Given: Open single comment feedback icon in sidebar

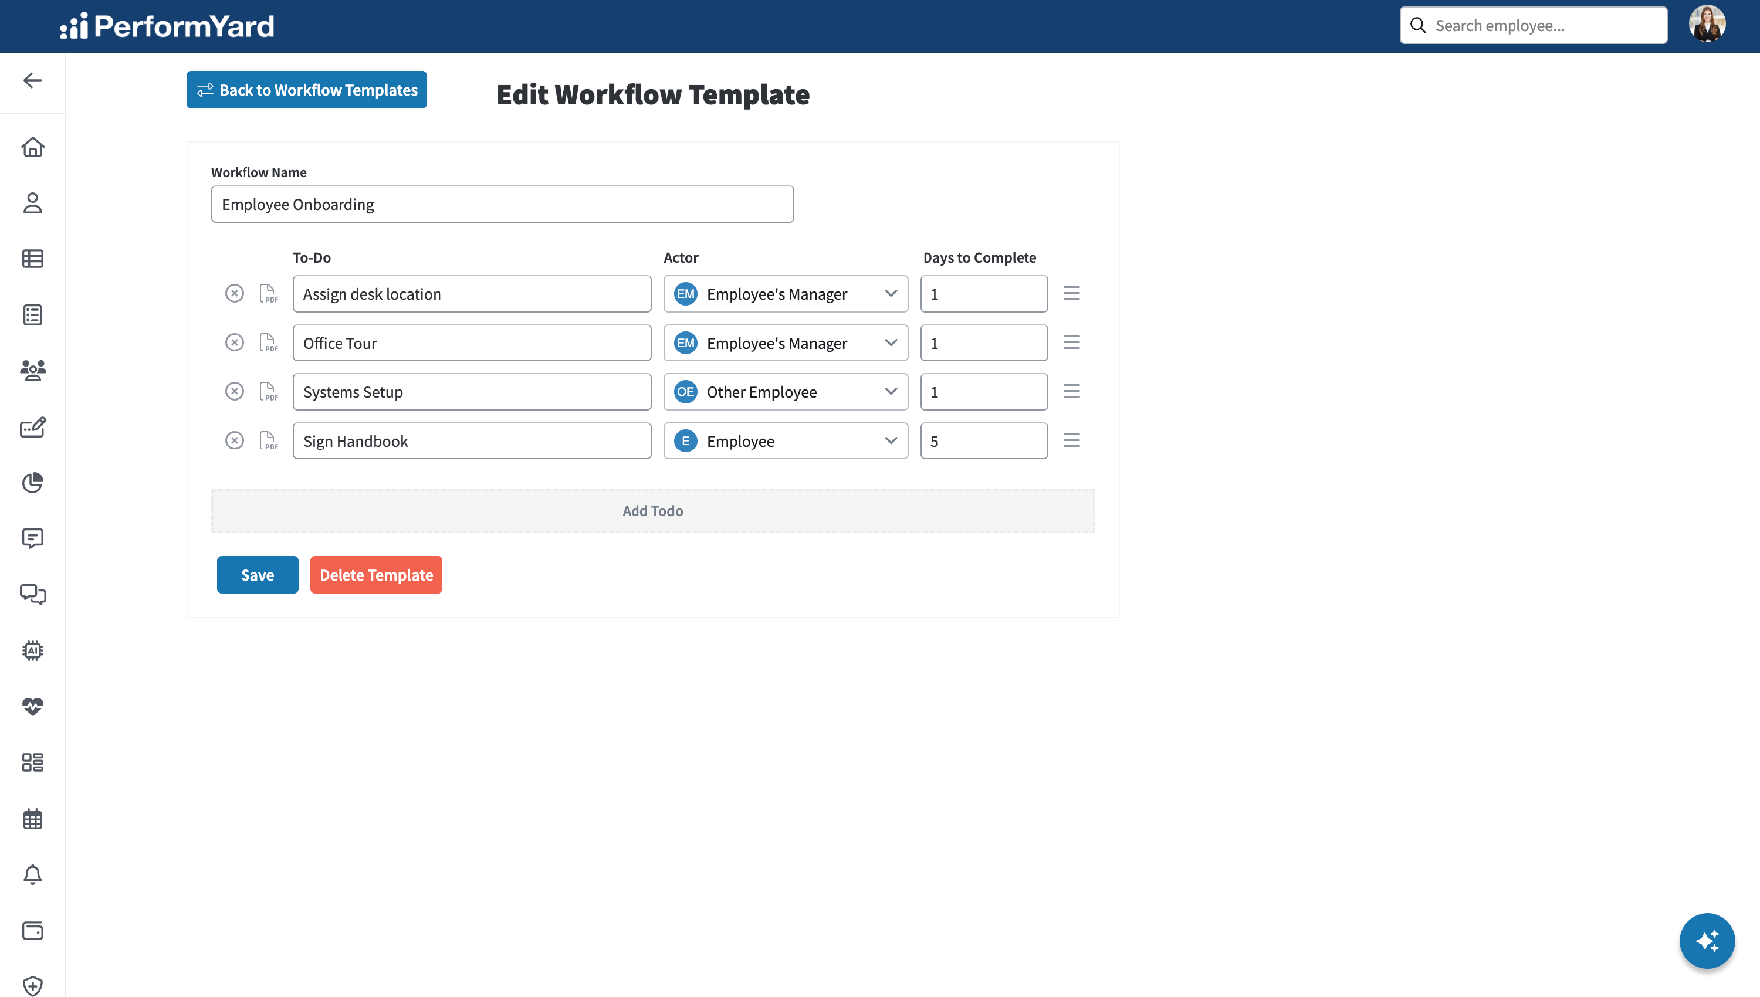Looking at the screenshot, I should 32,538.
